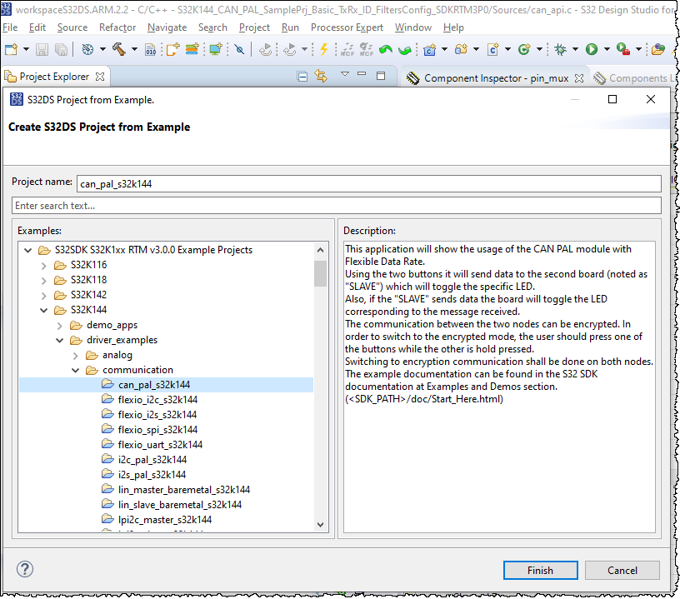Click the monitor with plus icon
This screenshot has width=680, height=599.
pyautogui.click(x=216, y=49)
